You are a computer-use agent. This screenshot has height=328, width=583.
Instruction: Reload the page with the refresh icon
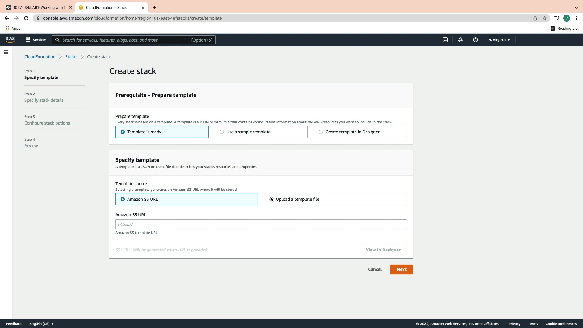pos(26,18)
